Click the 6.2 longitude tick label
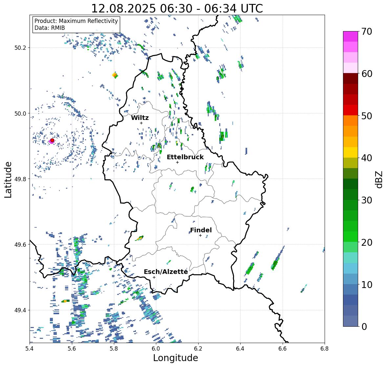 click(198, 348)
